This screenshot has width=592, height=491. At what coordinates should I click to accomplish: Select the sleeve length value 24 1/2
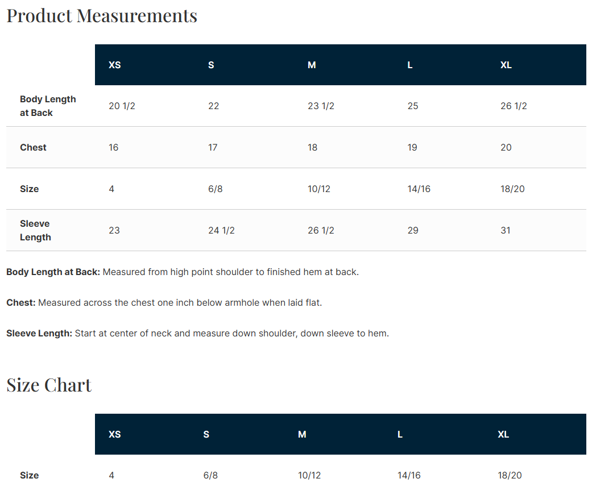[x=221, y=231]
